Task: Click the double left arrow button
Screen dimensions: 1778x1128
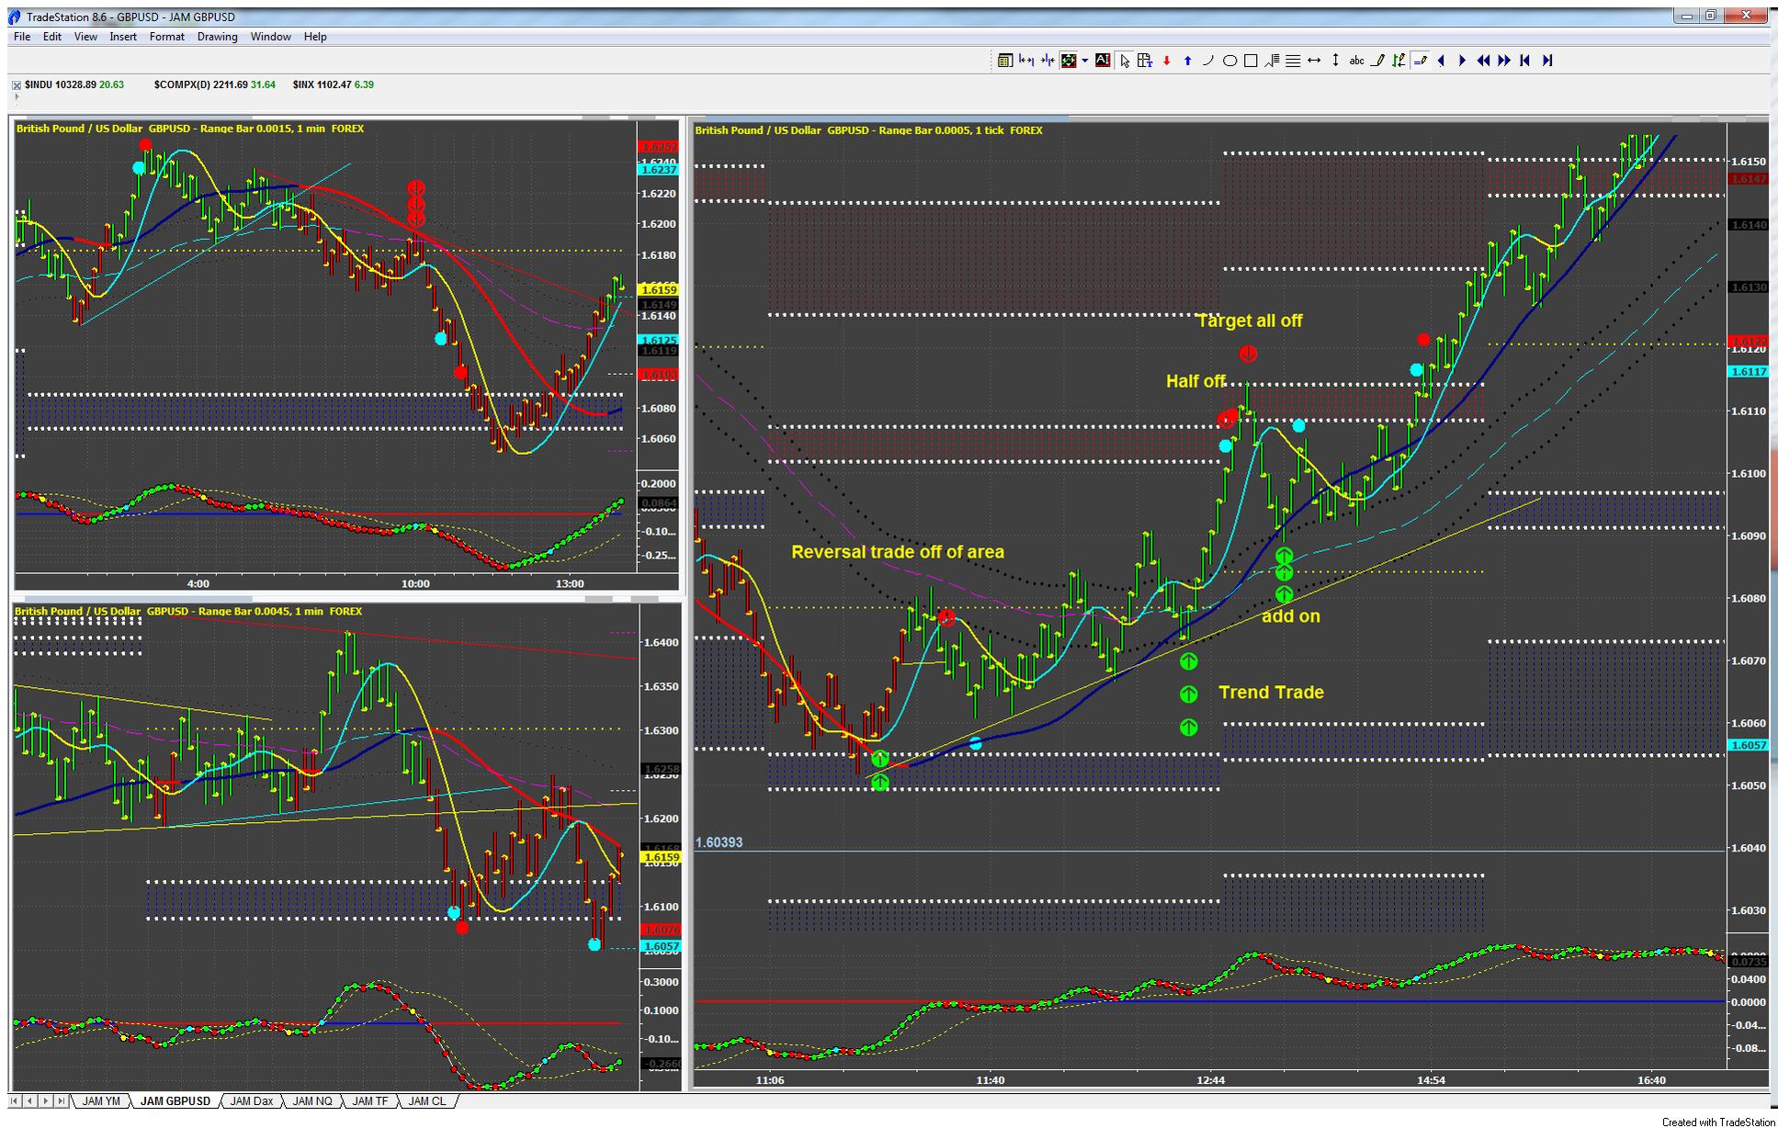Action: coord(1483,61)
